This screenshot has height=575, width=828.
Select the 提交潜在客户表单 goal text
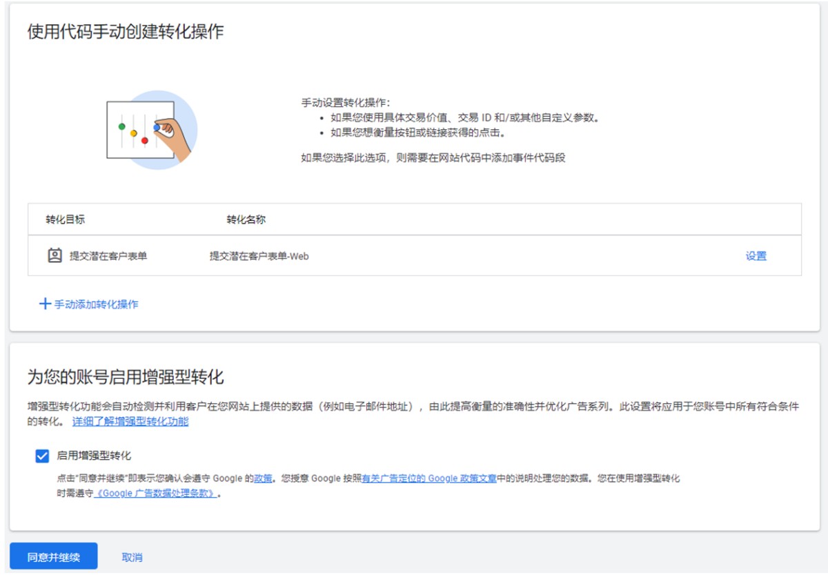[x=108, y=256]
